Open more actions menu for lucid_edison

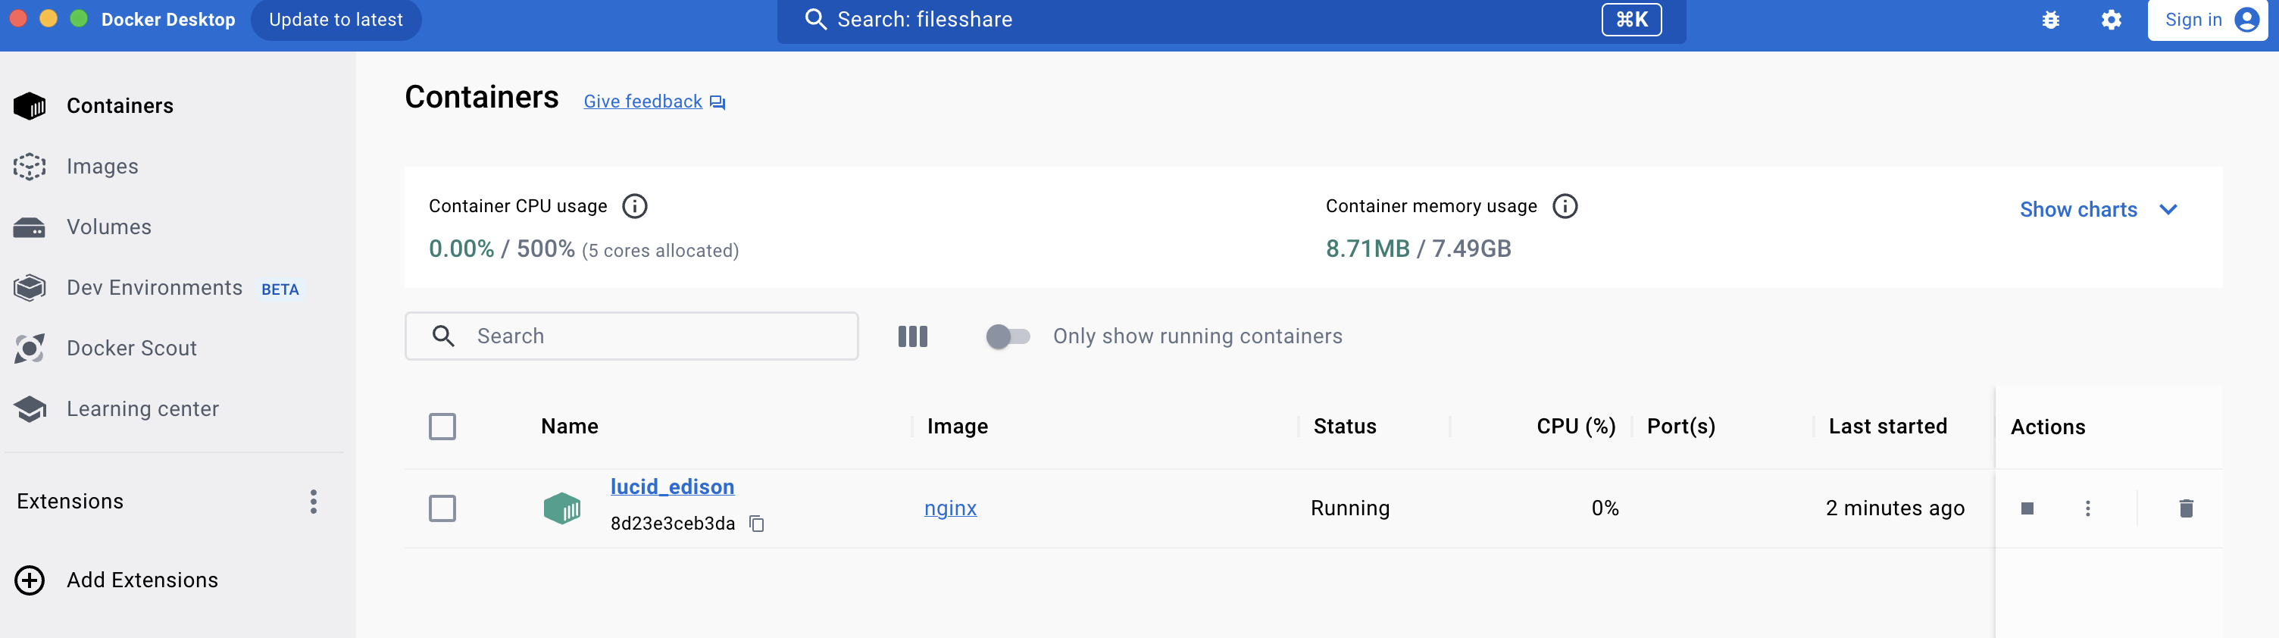tap(2087, 508)
